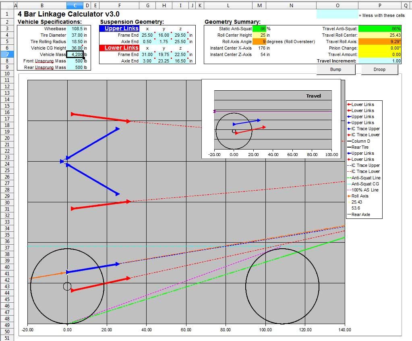
Task: Select Upper Links Axle End z value 25.50
Action: pos(180,42)
